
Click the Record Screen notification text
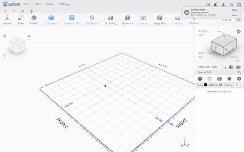tap(203, 12)
